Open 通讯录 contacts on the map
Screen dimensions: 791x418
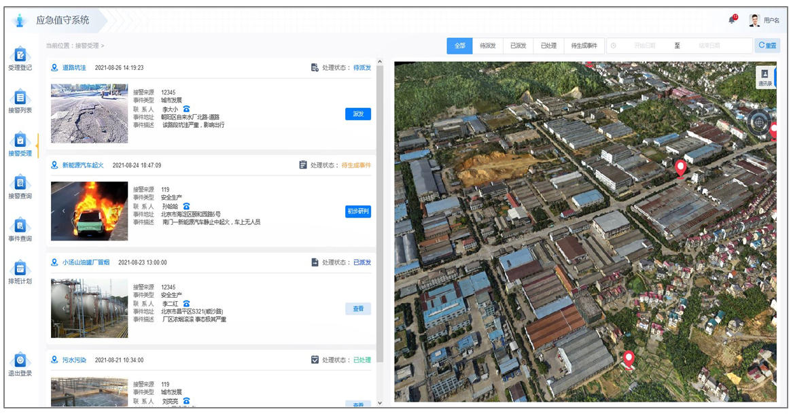pyautogui.click(x=764, y=77)
